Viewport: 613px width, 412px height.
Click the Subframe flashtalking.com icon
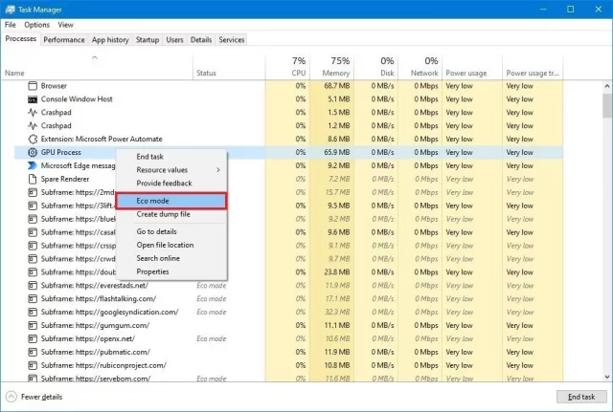click(33, 299)
